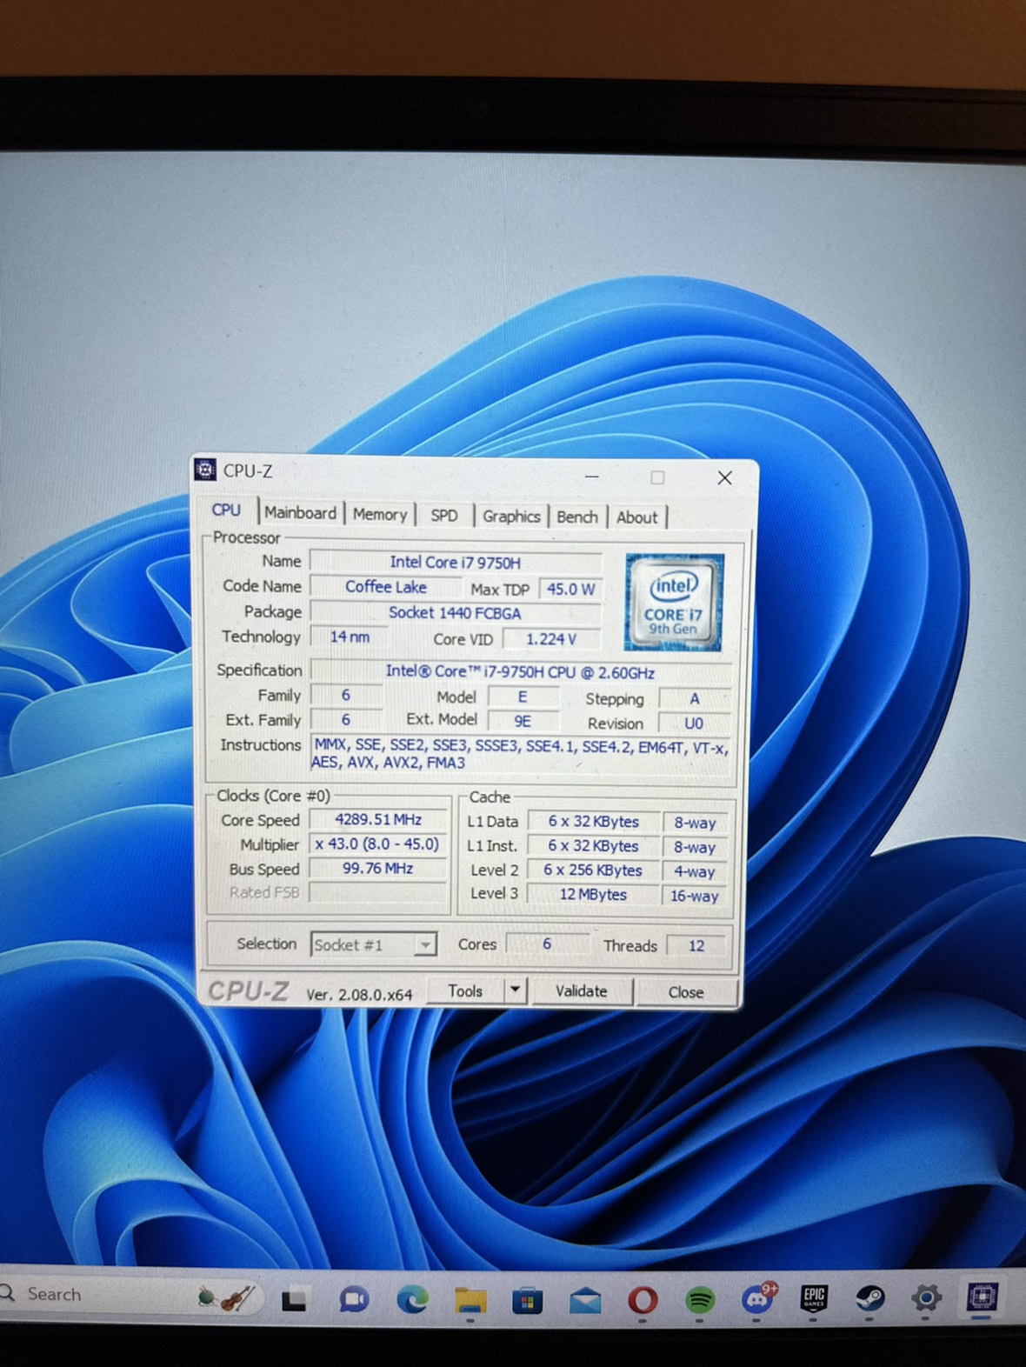Click the CPU-Z title bar app icon
The image size is (1026, 1367).
click(205, 470)
